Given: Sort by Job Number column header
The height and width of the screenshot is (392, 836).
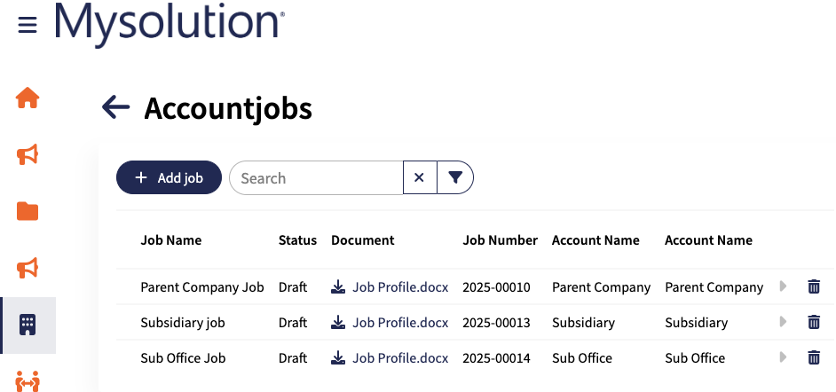Looking at the screenshot, I should tap(500, 240).
